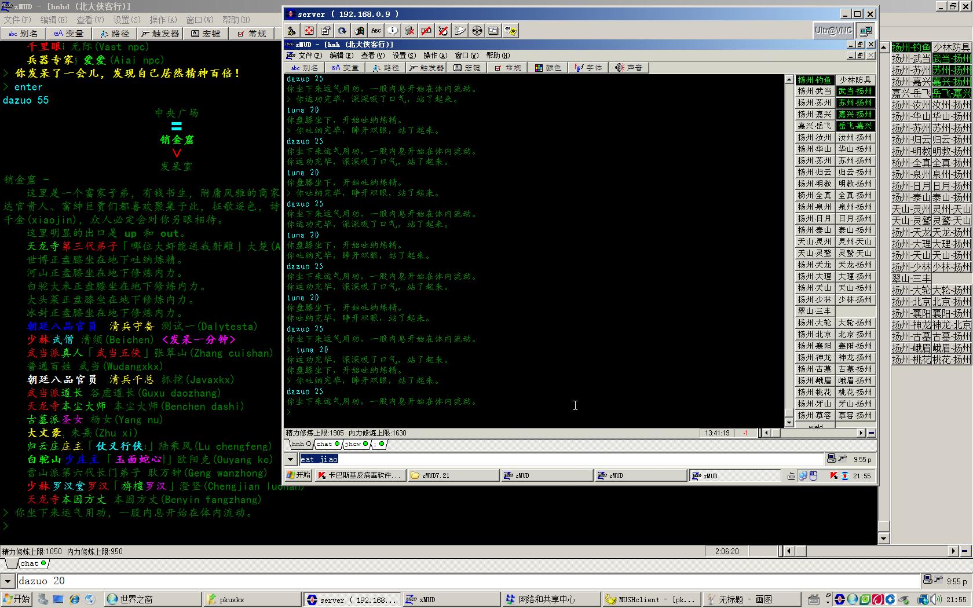
Task: Click the 扬州-华山 button in VNC window
Action: 814,149
